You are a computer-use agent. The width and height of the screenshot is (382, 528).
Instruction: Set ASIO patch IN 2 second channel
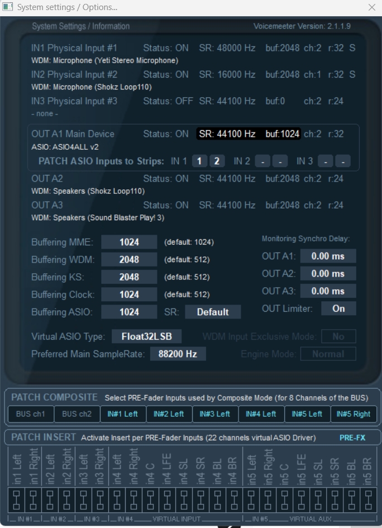[x=280, y=161]
